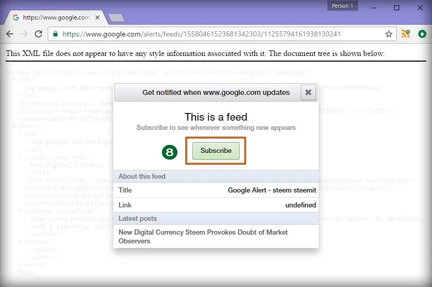Click the 'About this feed' section header

coord(215,176)
